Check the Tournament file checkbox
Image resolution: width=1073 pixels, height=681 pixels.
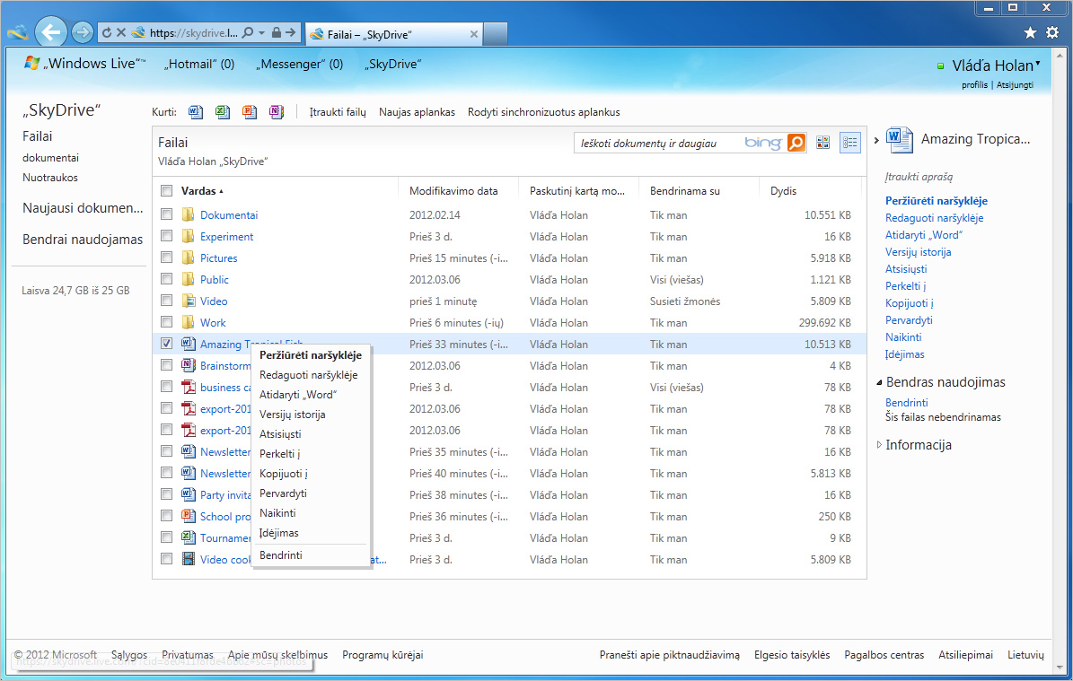[x=166, y=537]
